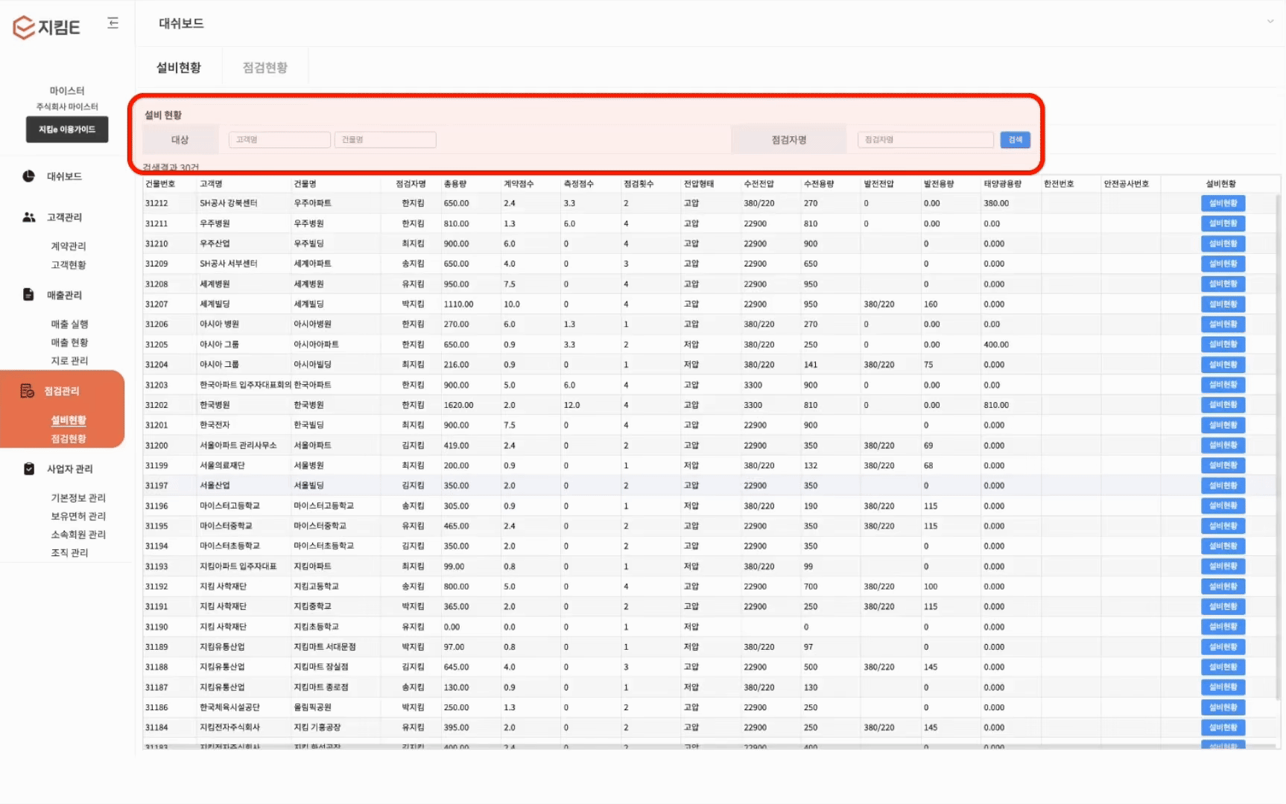
Task: Go to 매출 현황 sidebar link
Action: 69,342
